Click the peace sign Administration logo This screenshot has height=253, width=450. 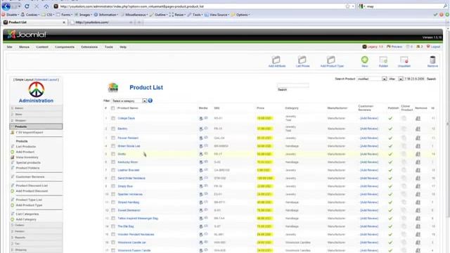pyautogui.click(x=36, y=89)
